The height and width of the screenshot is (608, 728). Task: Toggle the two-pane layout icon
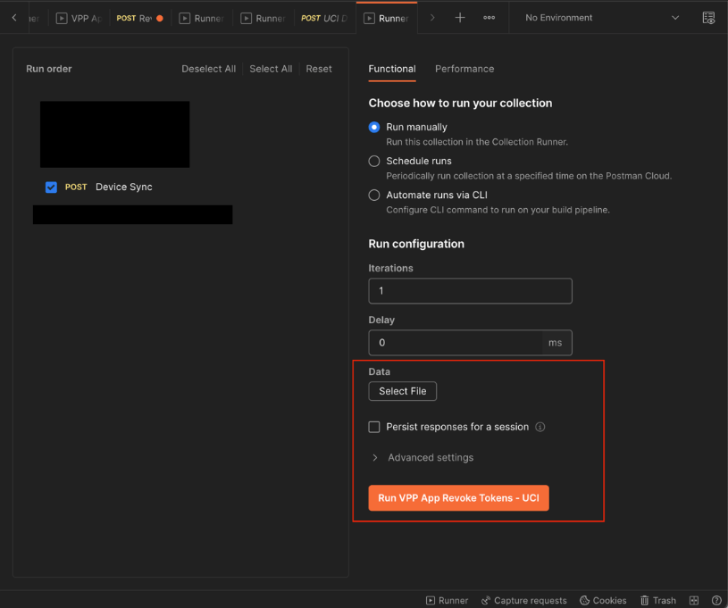click(x=693, y=600)
